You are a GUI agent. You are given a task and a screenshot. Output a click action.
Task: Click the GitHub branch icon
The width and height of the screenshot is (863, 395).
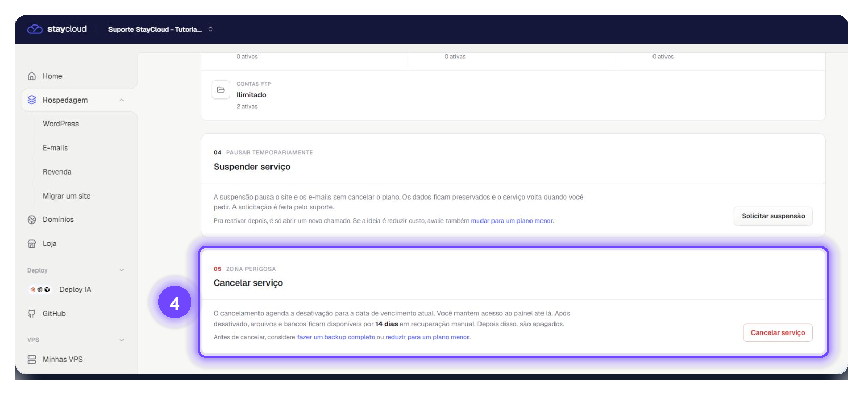point(32,314)
